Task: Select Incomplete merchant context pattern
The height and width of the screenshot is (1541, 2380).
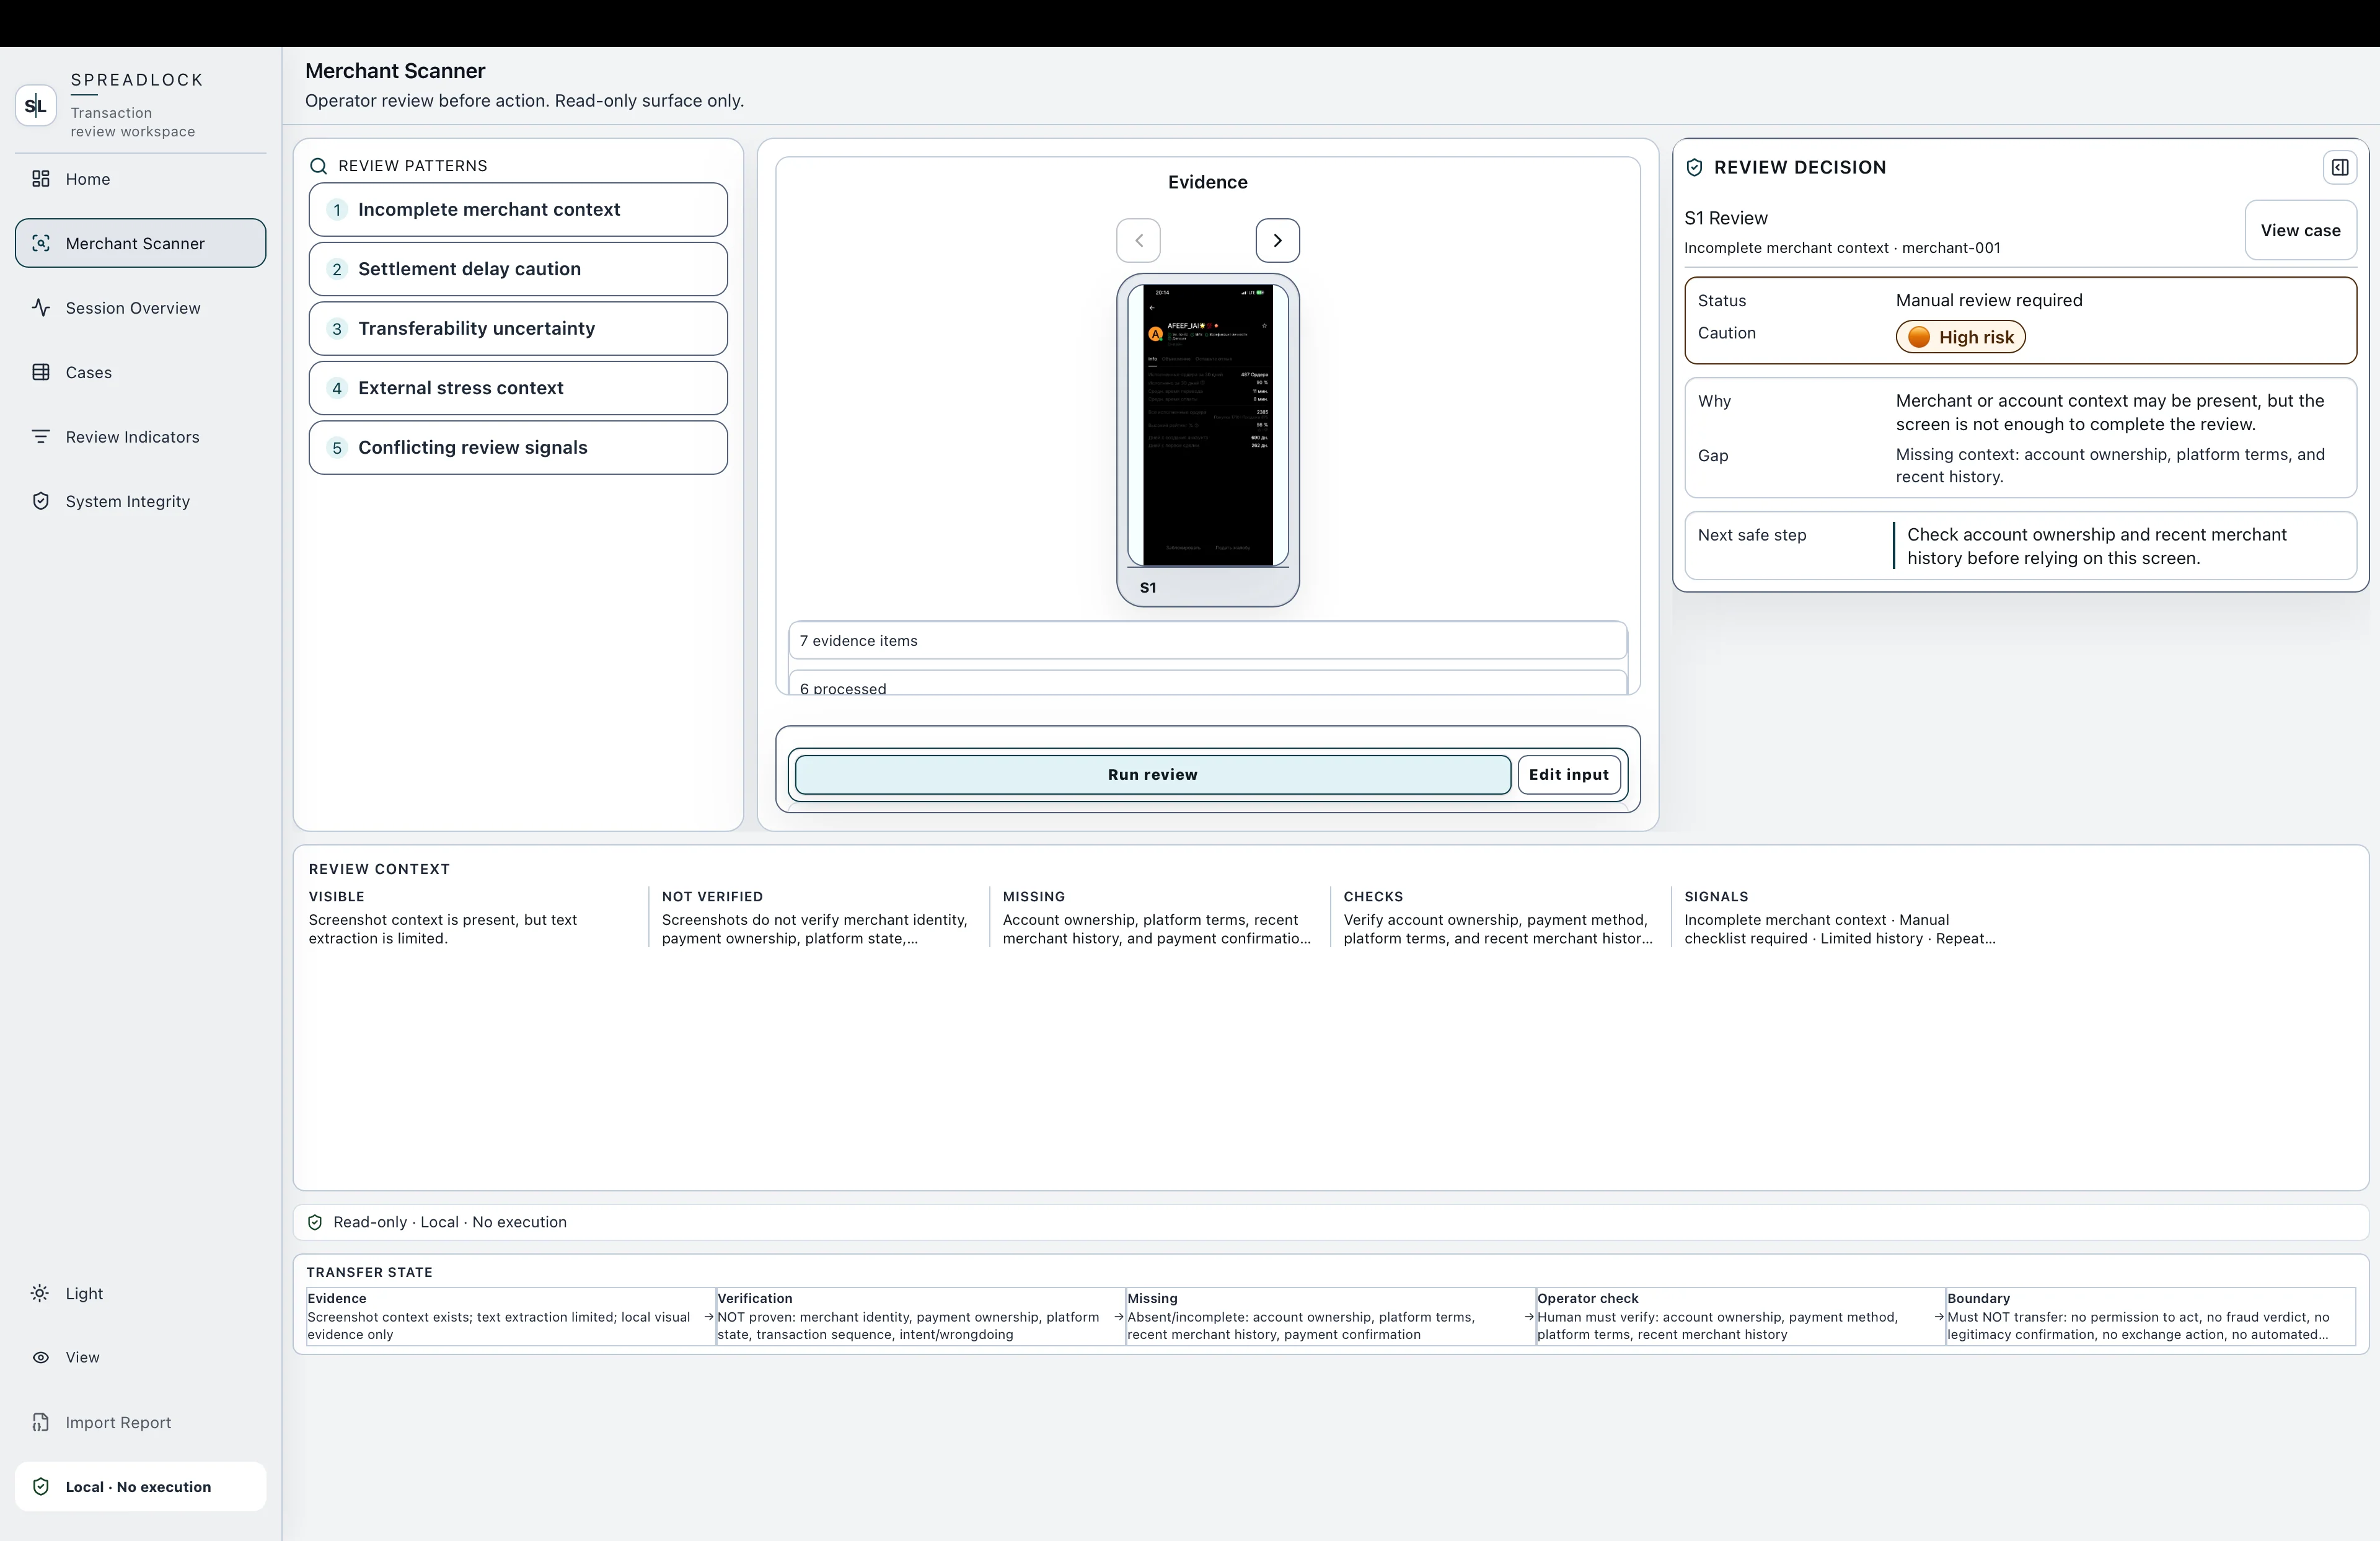Action: click(x=518, y=209)
